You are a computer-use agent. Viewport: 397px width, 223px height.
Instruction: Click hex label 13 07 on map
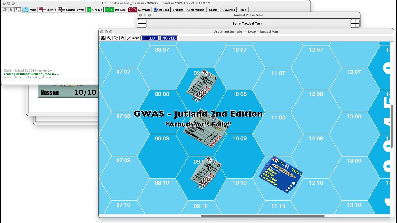[x=354, y=72]
